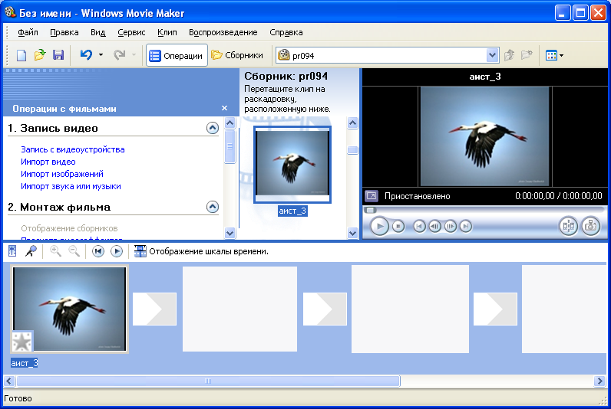Click the third empty storyboard frame
611x409 pixels.
[x=411, y=309]
